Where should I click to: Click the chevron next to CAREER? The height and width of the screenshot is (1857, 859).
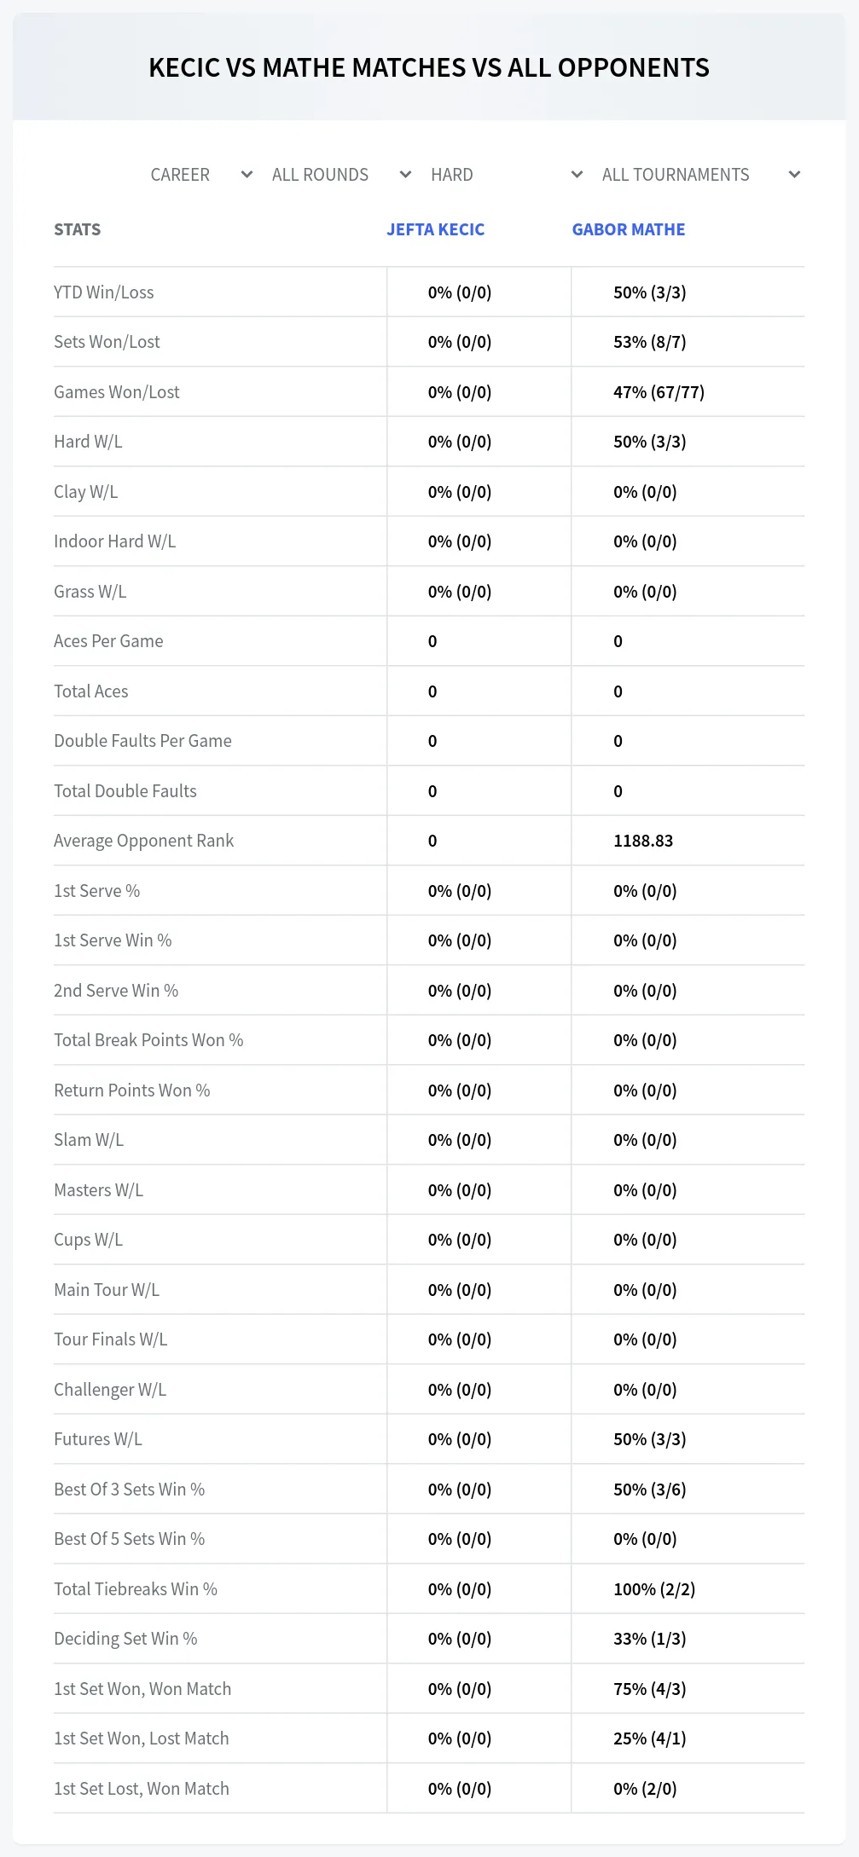click(247, 175)
